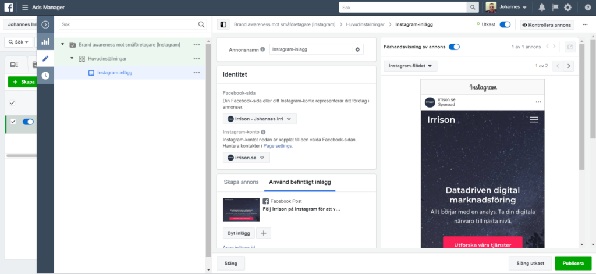Open the Facebook-sida Irrison dropdown
Screen dimensions: 596x274
[x=260, y=119]
